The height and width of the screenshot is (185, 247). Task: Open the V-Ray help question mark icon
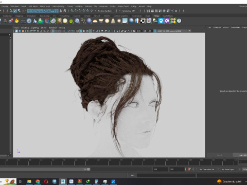click(179, 21)
